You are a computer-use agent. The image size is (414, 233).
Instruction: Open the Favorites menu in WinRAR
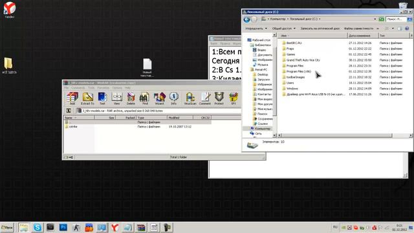tap(103, 88)
